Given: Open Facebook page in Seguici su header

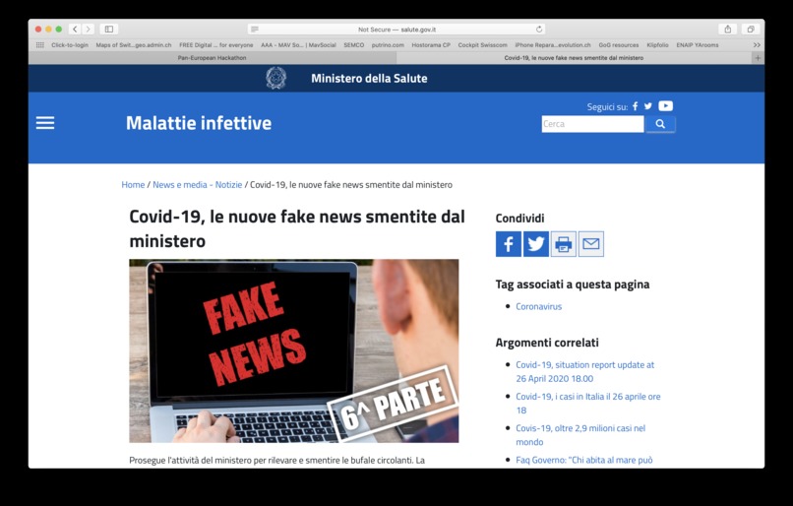Looking at the screenshot, I should (636, 106).
